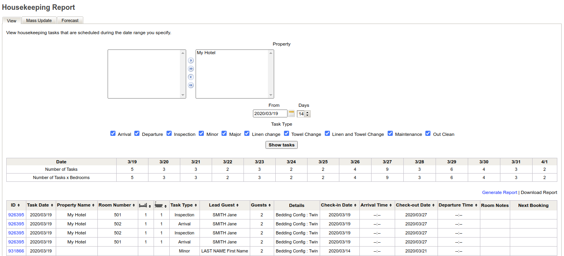564x256 pixels.
Task: Click the Generate Report link
Action: (x=499, y=192)
